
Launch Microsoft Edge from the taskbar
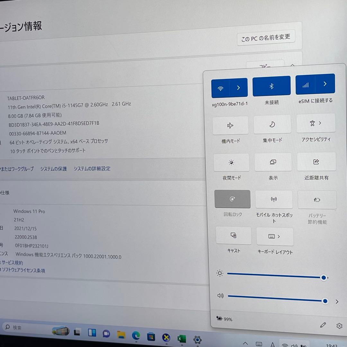136,336
